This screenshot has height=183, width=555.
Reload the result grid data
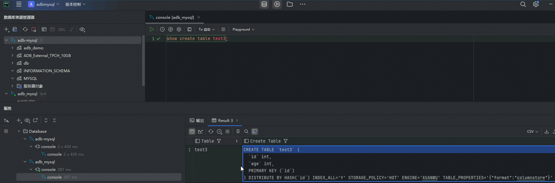point(211,131)
